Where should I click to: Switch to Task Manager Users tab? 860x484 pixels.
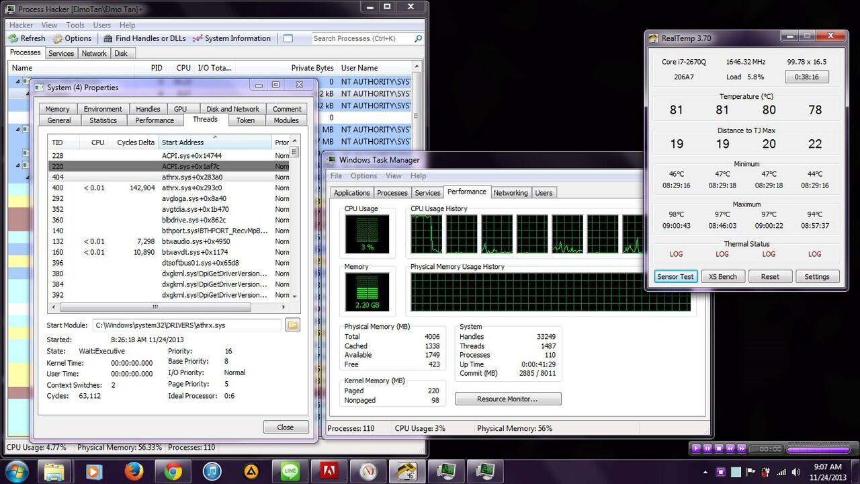544,193
